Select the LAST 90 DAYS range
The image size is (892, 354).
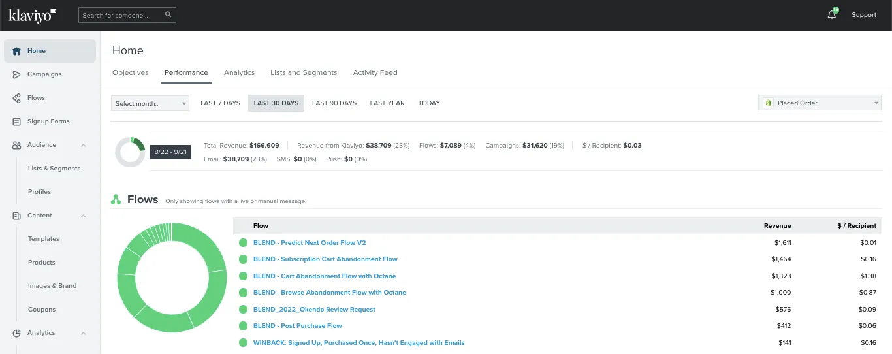[x=334, y=103]
